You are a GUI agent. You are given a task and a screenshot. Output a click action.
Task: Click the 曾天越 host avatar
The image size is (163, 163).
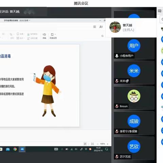(115, 27)
